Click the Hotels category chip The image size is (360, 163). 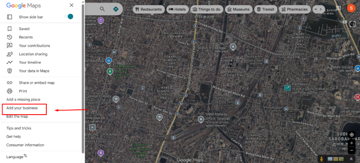click(x=178, y=10)
